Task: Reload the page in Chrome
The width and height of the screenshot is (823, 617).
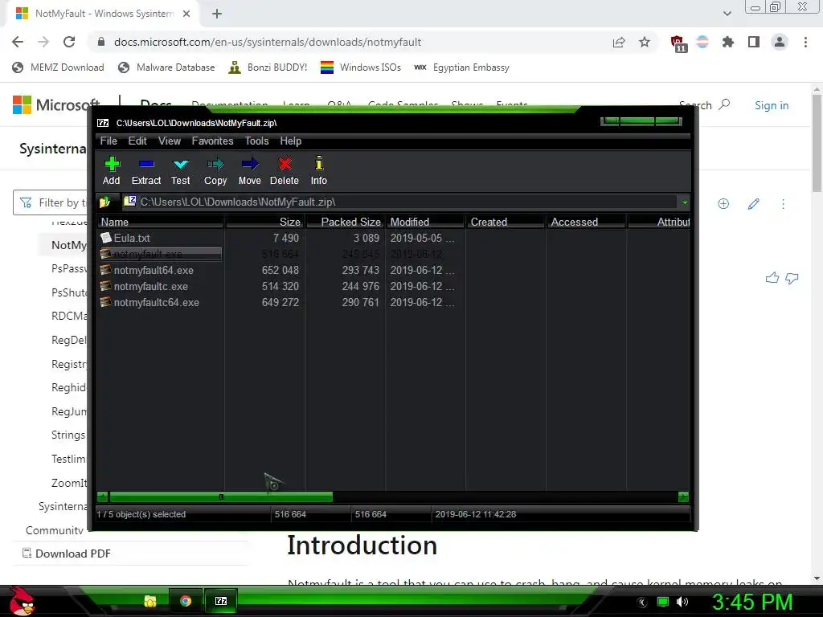Action: click(x=69, y=42)
